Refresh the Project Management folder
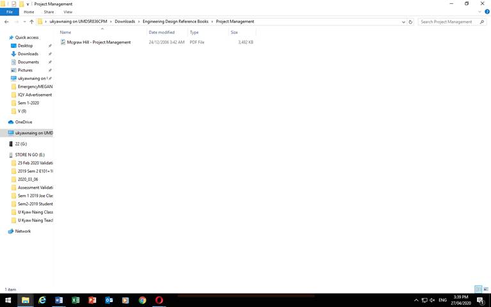Image resolution: width=491 pixels, height=307 pixels. pos(410,22)
